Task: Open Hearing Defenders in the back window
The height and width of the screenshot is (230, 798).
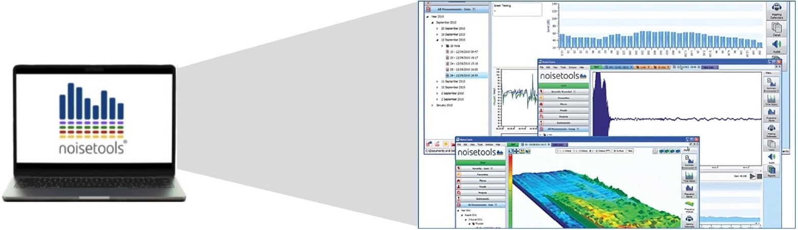Action: point(777,10)
